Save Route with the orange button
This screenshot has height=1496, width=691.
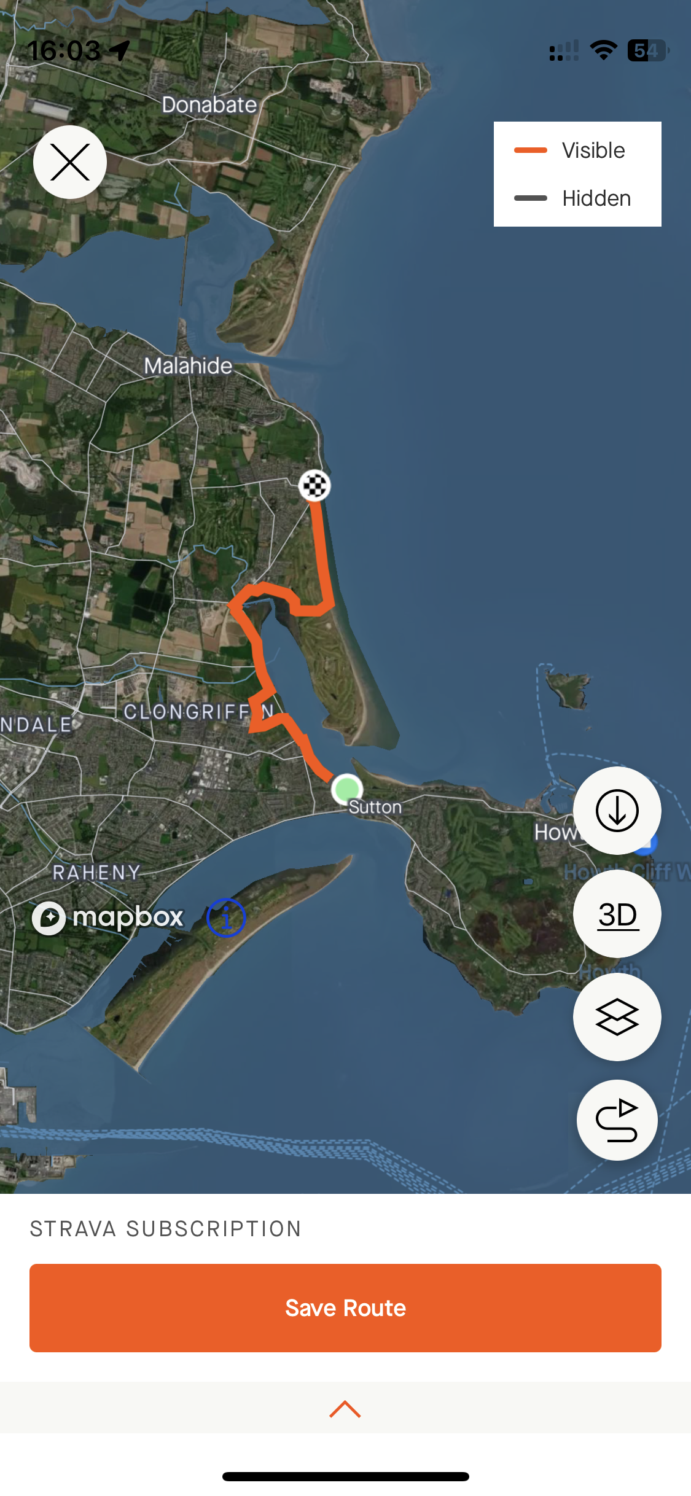345,1308
